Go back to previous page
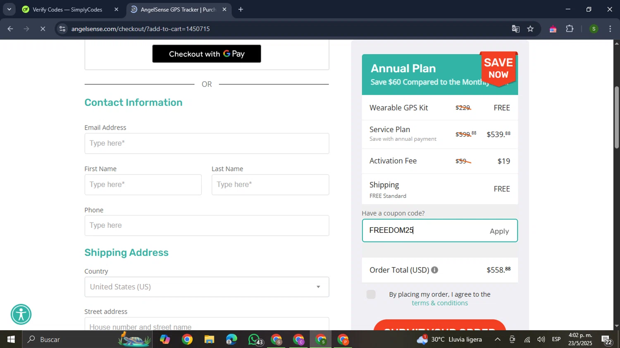Viewport: 620px width, 348px height. 10,29
